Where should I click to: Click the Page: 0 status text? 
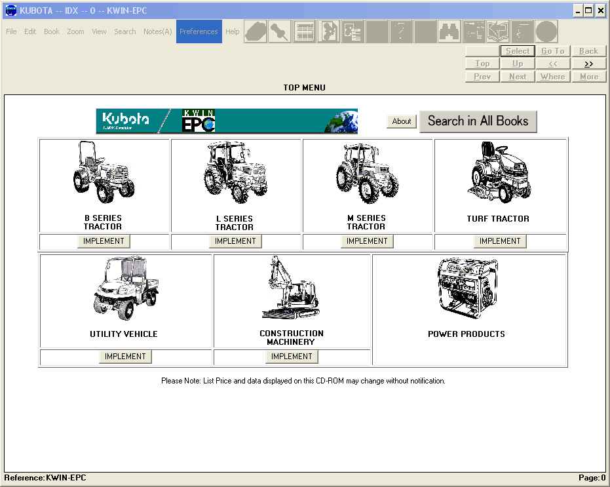click(592, 478)
